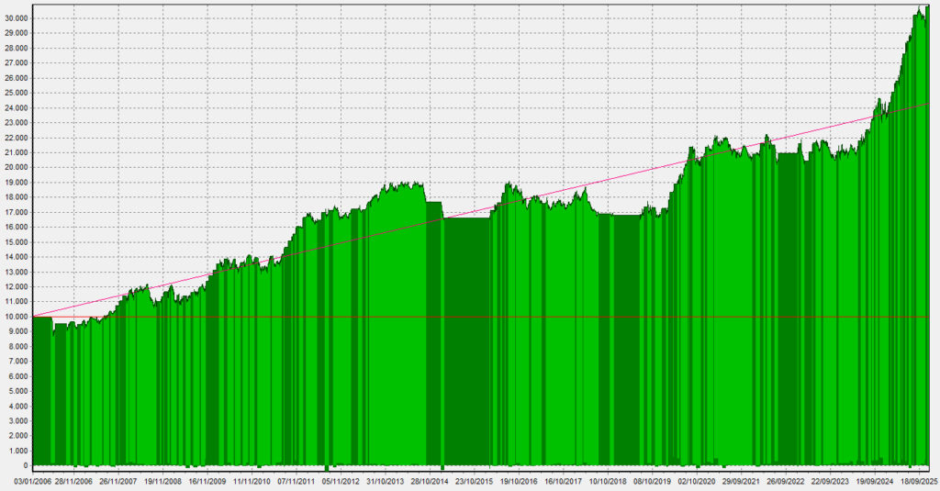Click the 0 value at the y-axis bottom

click(x=25, y=466)
